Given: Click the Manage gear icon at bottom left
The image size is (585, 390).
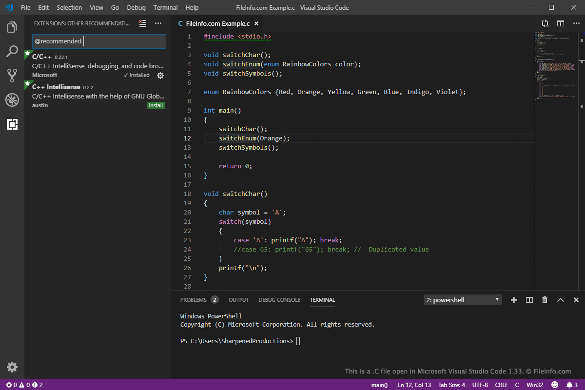Looking at the screenshot, I should (12, 367).
